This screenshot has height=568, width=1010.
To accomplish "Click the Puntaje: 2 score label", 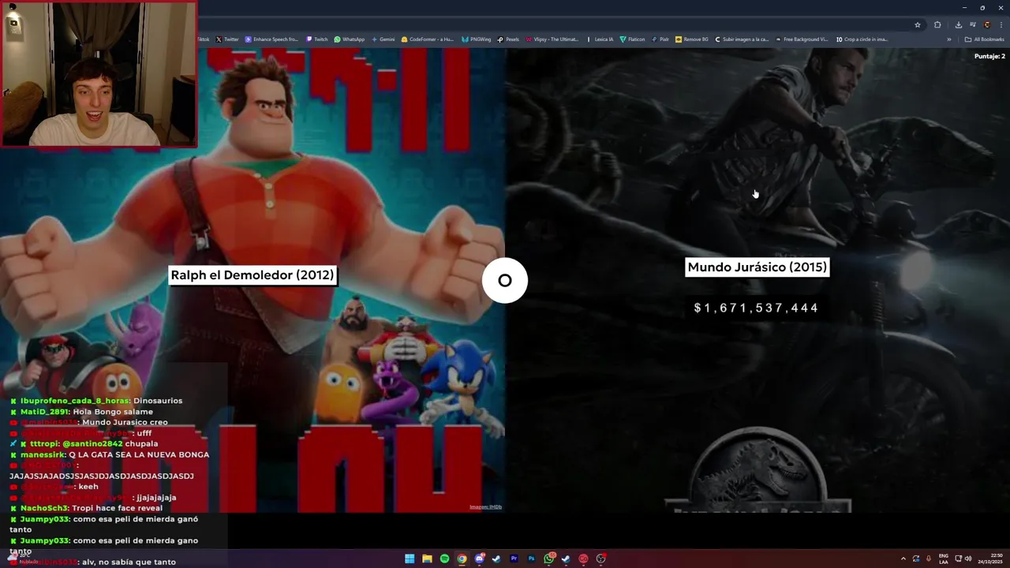I will [x=989, y=57].
